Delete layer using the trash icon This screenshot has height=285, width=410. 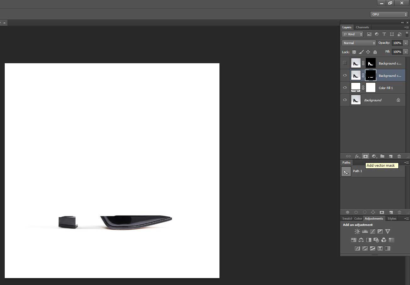pos(399,156)
